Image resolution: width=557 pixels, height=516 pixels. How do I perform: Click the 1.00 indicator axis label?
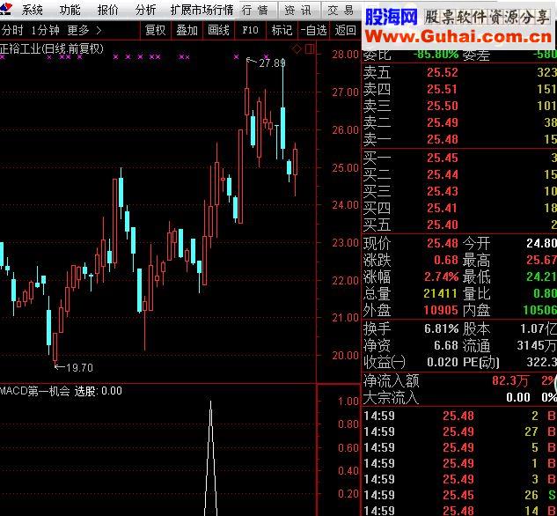tap(348, 402)
